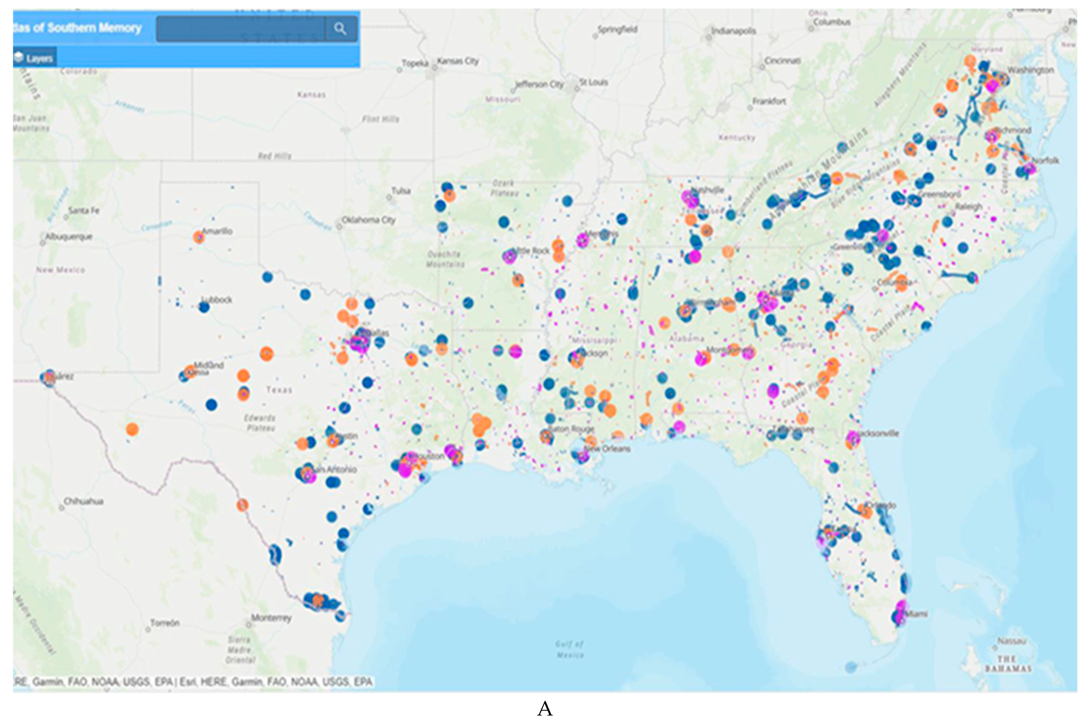Screen dimensions: 1088x726
Task: Click the light-blue marker south of Florida
Action: [x=851, y=667]
